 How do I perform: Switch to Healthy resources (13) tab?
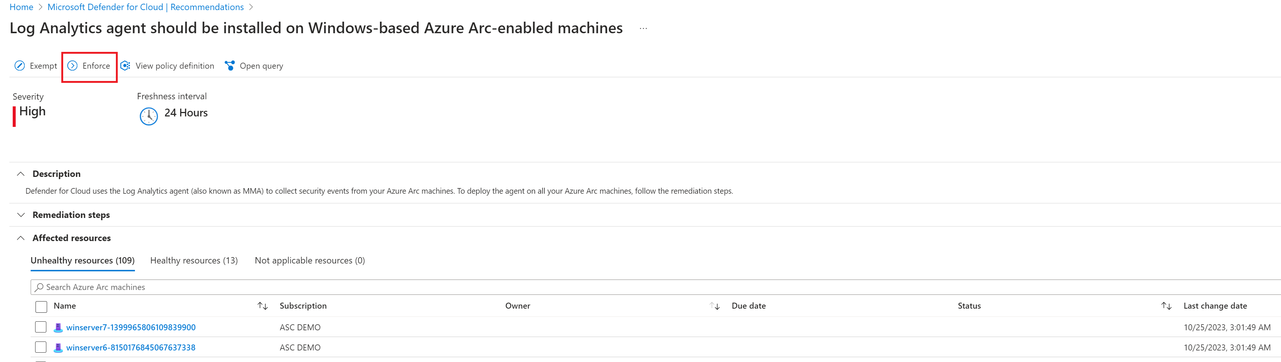tap(194, 260)
